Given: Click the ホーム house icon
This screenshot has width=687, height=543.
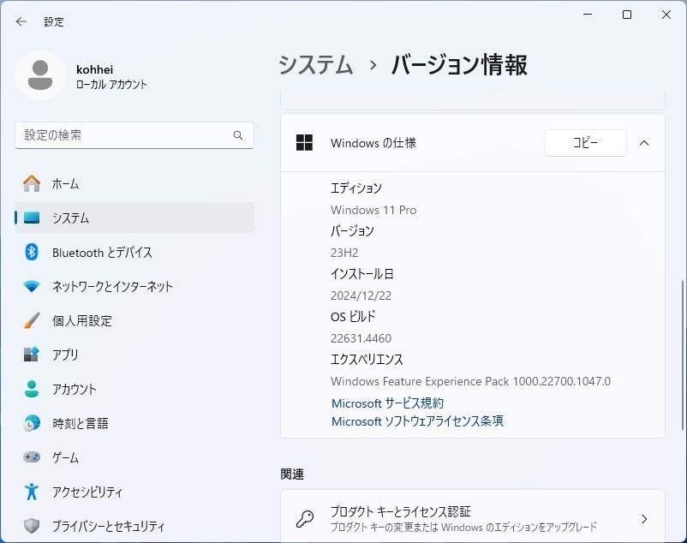Looking at the screenshot, I should point(32,183).
